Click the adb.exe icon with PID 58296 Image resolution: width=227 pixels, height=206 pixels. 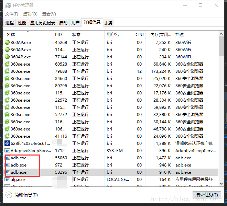tap(8, 172)
